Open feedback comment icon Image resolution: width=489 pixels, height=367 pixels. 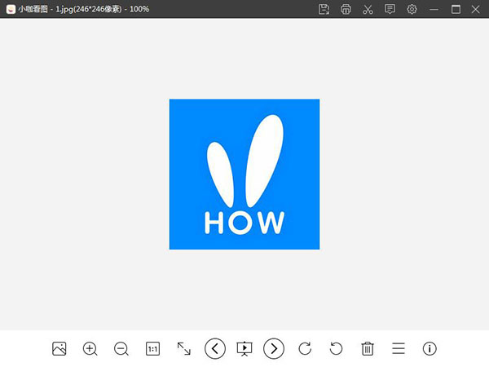point(390,9)
